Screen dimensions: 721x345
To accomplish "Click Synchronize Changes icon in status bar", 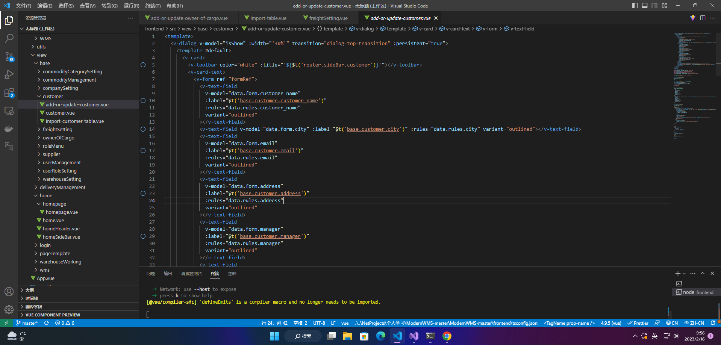I will [46, 323].
